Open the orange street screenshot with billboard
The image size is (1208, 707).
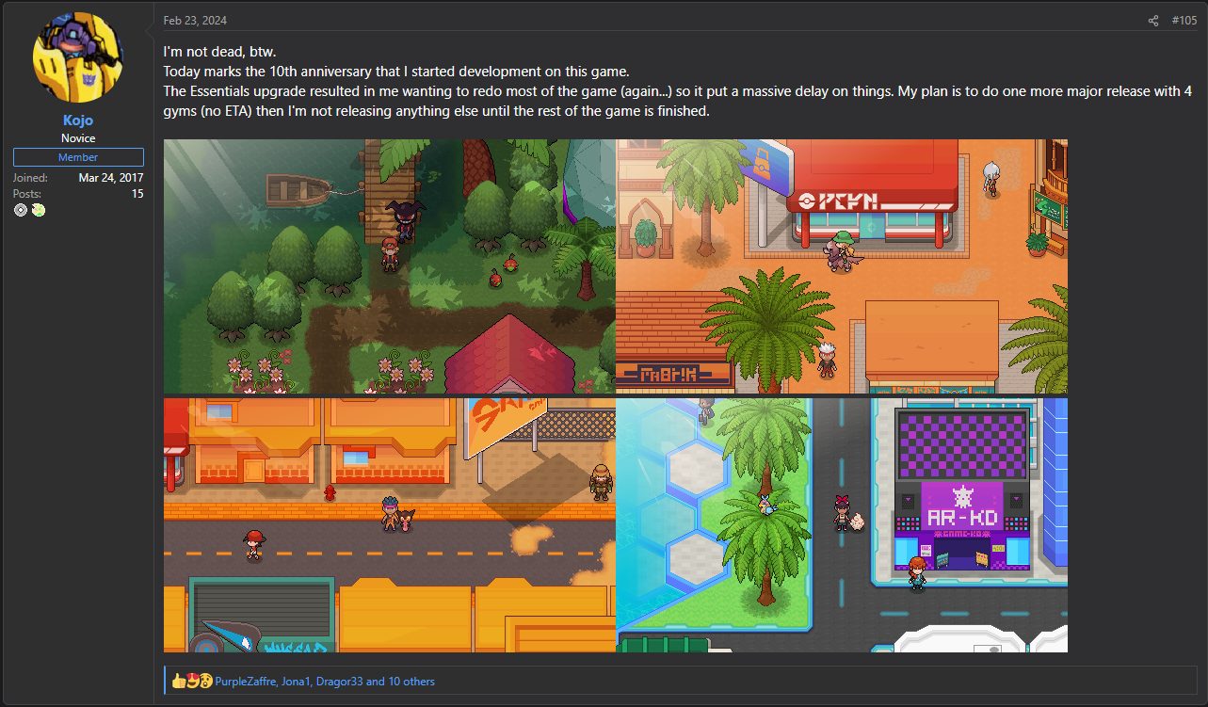[390, 525]
